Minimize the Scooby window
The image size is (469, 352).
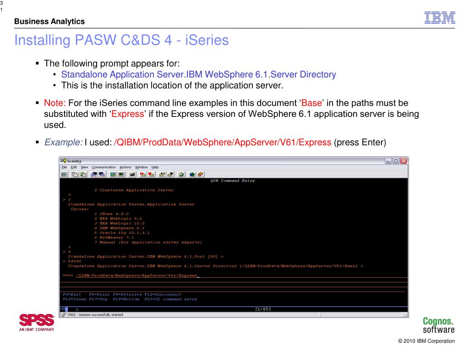pos(388,161)
